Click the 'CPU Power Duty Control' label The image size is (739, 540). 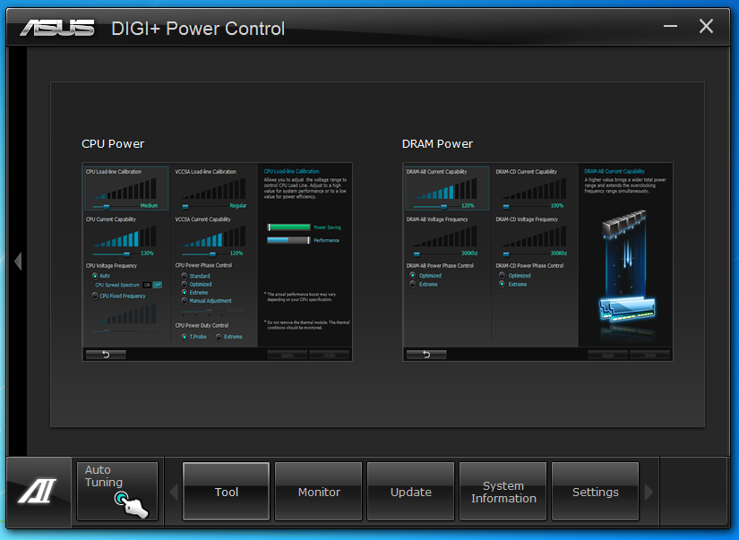pyautogui.click(x=202, y=326)
